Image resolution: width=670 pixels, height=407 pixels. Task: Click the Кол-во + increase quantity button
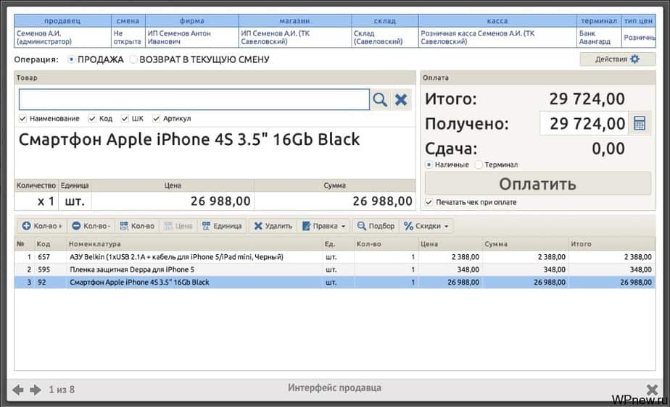click(x=42, y=226)
